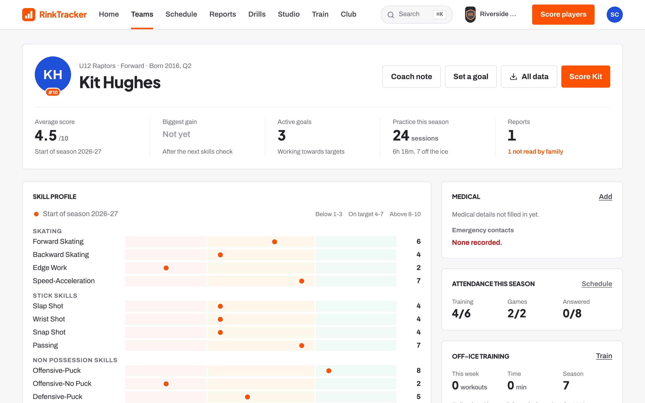
Task: Click the 'Offensive-Puck' skill row label
Action: [x=56, y=370]
